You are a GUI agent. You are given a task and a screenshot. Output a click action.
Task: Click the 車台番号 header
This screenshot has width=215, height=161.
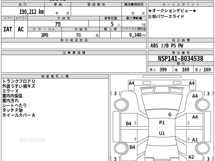click(181, 53)
